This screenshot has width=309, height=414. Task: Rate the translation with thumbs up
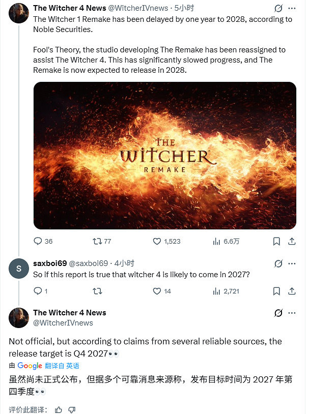(58, 409)
